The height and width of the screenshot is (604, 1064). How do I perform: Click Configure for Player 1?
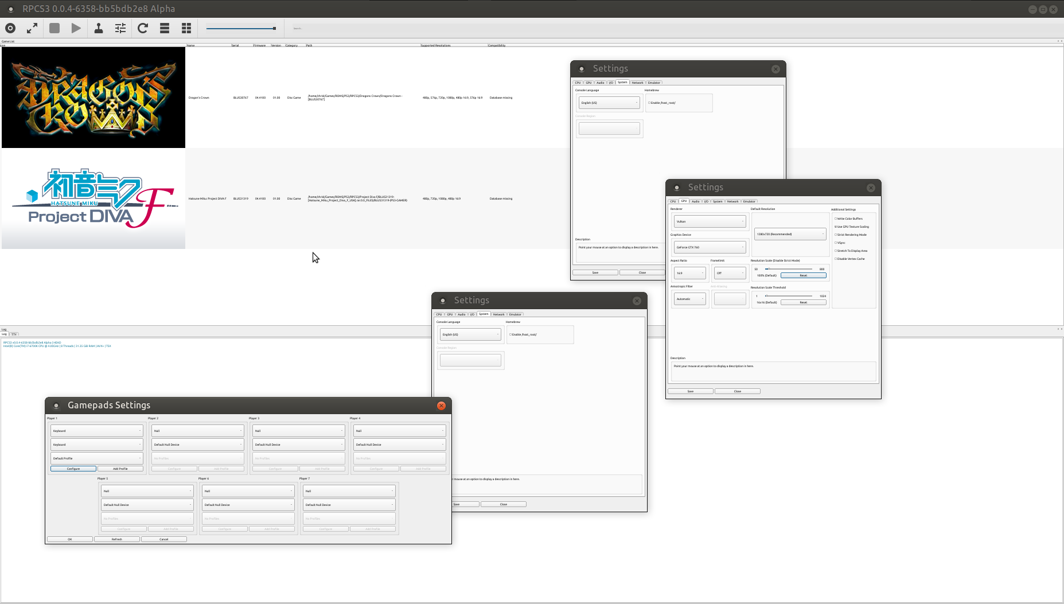[x=73, y=469]
